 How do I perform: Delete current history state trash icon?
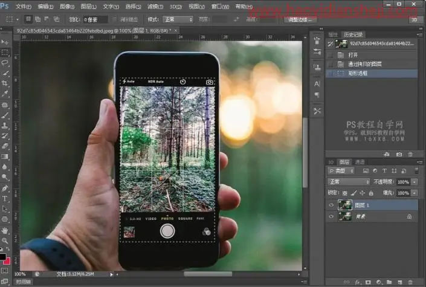click(410, 154)
